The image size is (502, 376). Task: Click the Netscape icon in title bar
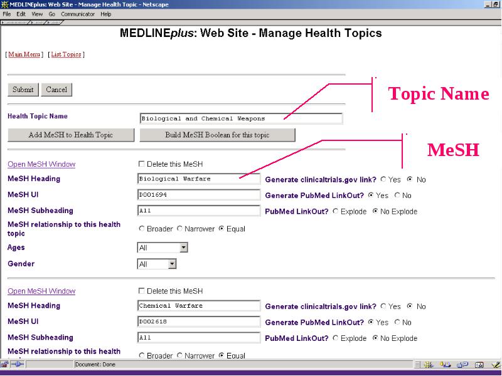pos(4,4)
